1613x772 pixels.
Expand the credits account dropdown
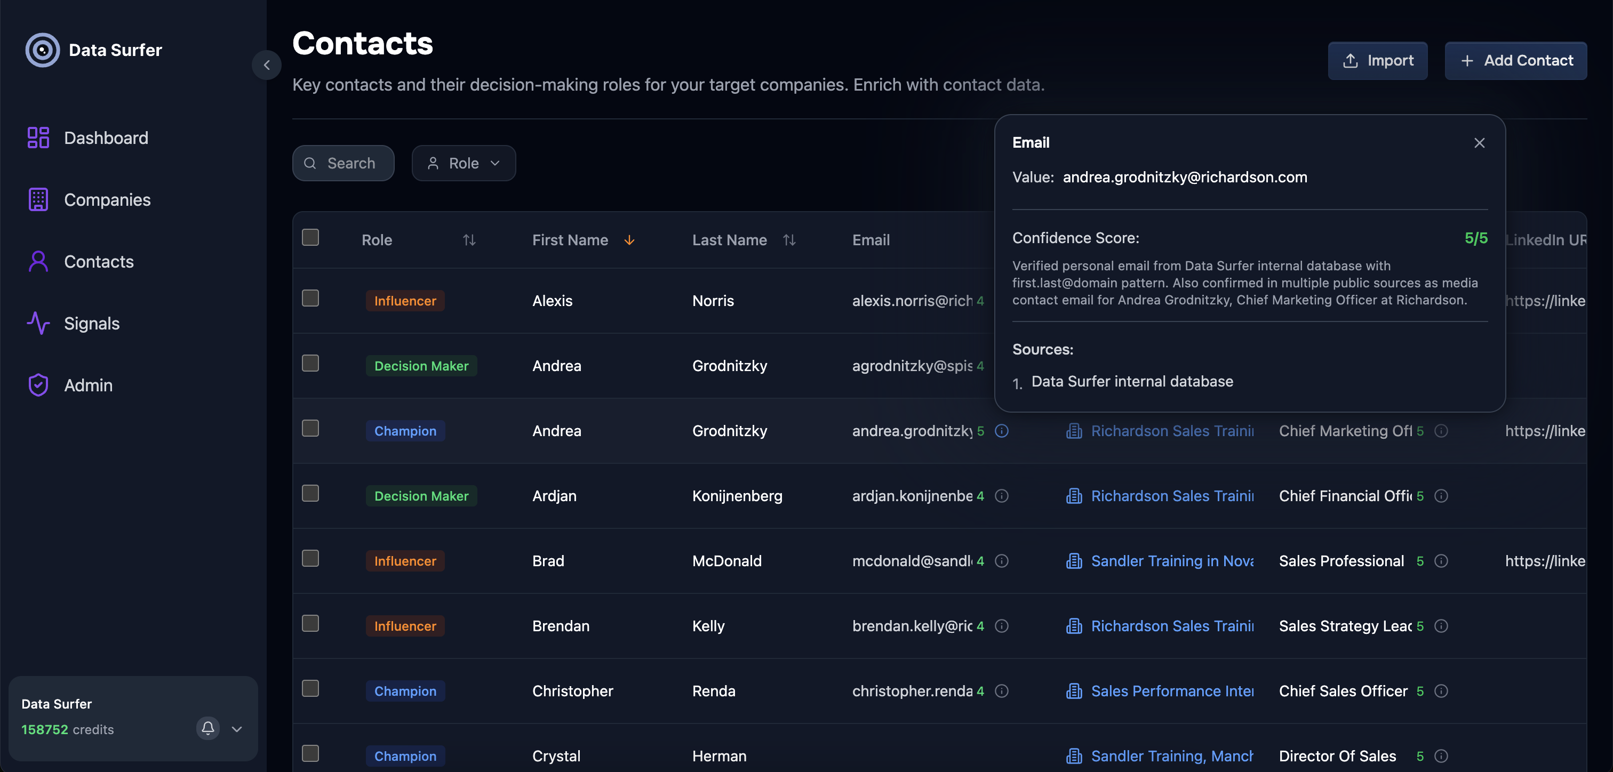[x=237, y=729]
